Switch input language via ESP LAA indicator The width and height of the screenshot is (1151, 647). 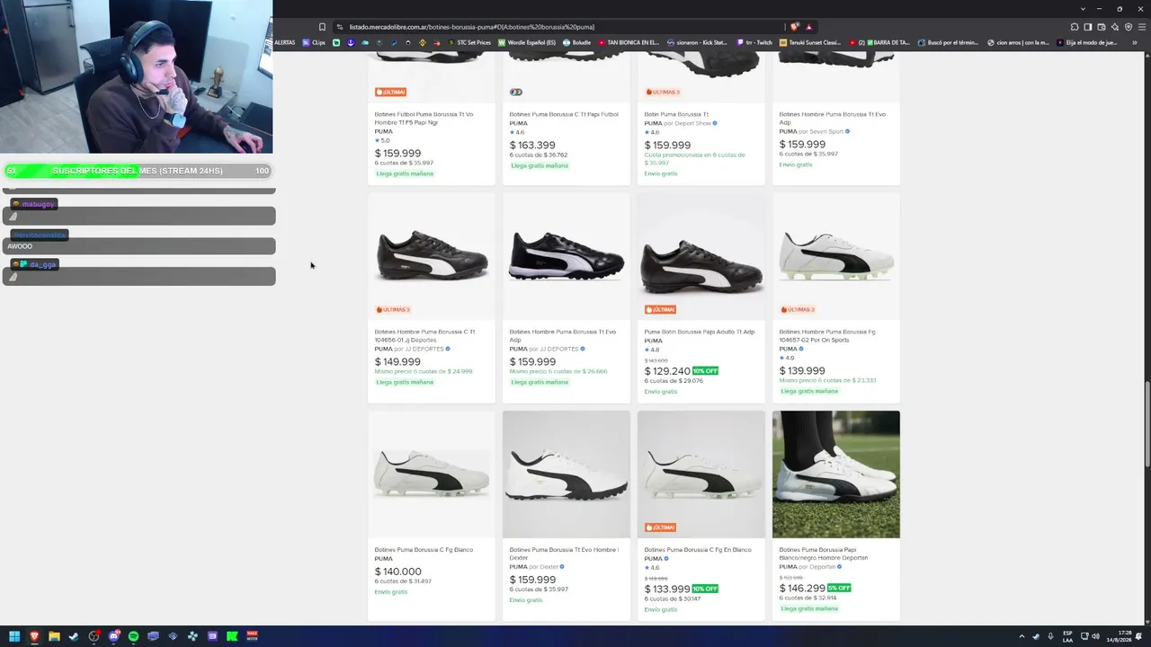coord(1067,636)
